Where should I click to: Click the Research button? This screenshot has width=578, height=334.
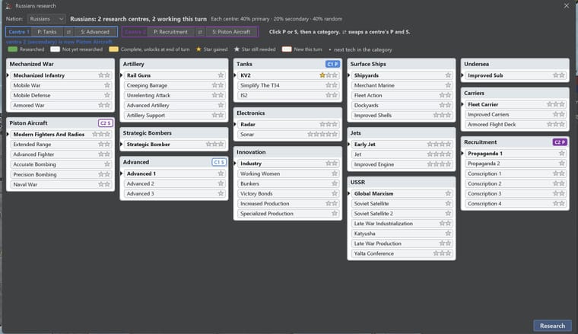[552, 326]
